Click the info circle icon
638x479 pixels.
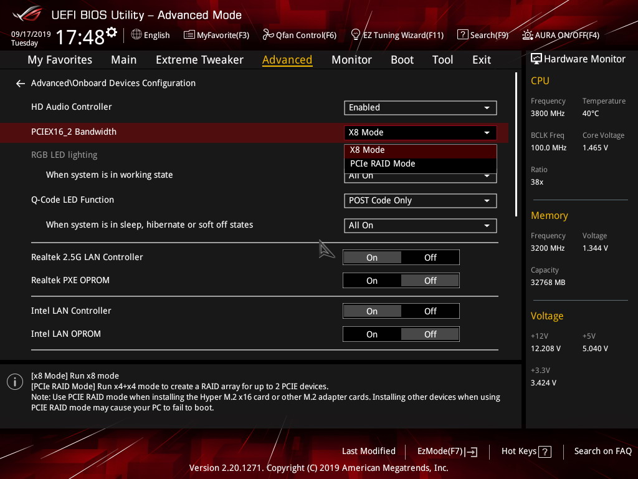point(15,382)
